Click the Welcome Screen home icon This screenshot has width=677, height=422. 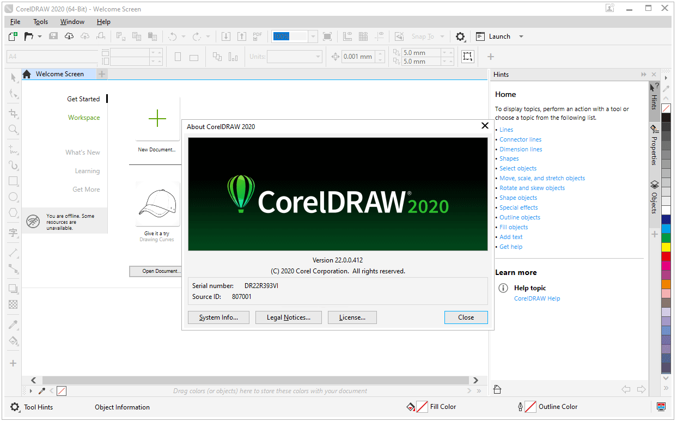click(x=27, y=74)
